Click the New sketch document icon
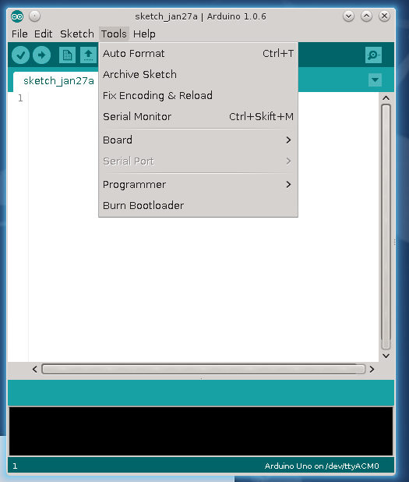 [x=67, y=55]
